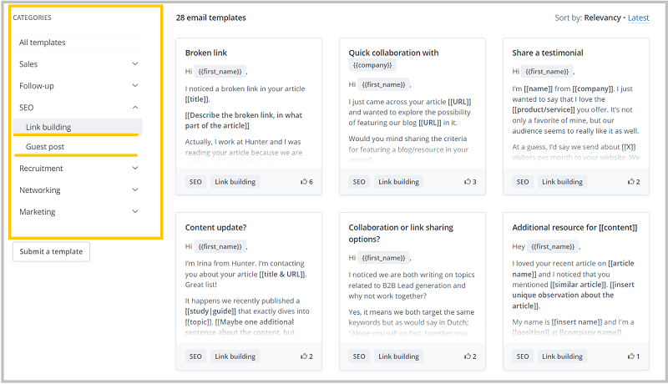Expand the Marketing category chevron
This screenshot has height=384, width=668.
[135, 211]
